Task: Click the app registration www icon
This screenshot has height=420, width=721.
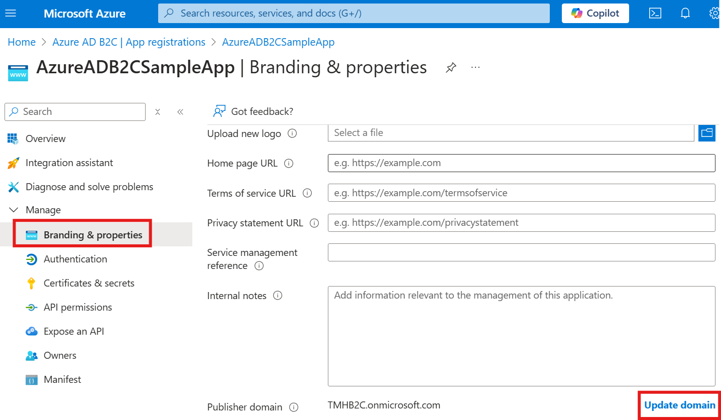Action: pos(18,73)
